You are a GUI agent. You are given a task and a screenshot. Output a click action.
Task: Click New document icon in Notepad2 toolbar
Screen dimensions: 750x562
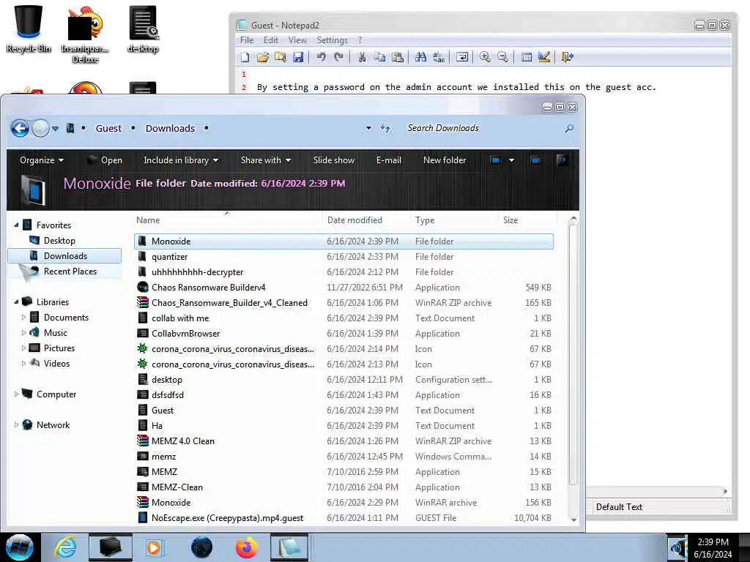[x=245, y=57]
